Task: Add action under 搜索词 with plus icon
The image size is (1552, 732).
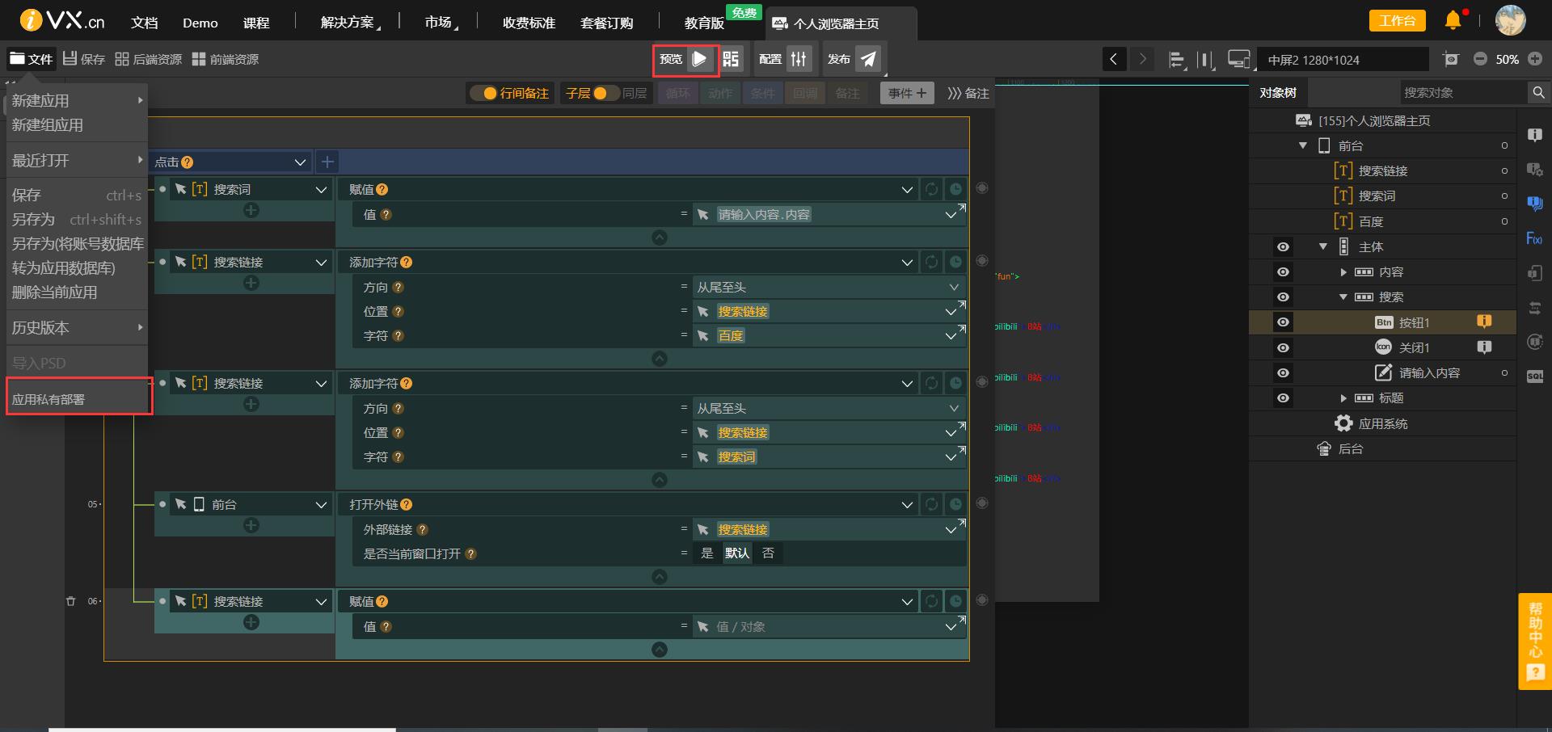Action: (x=251, y=210)
